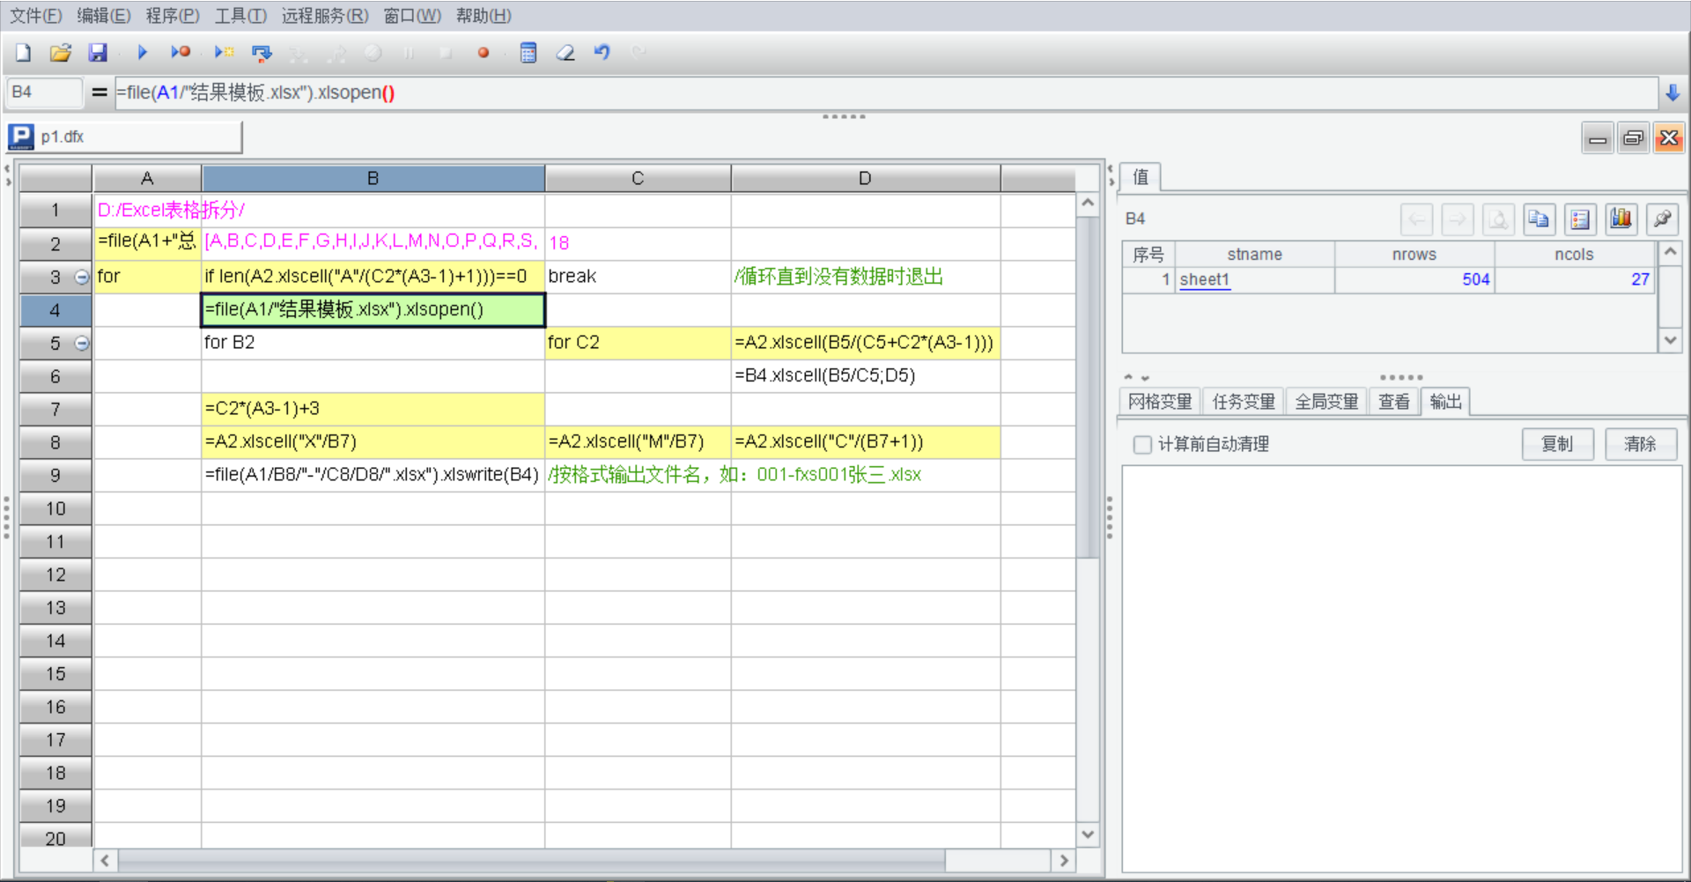Enable the 计算前自动清理 checkbox
1691x882 pixels.
coord(1142,445)
